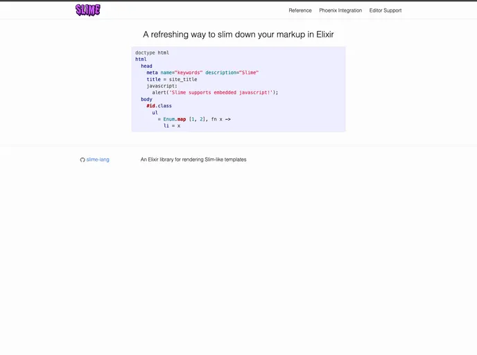Click the 'doctype html' code line
The image size is (477, 355).
[152, 53]
